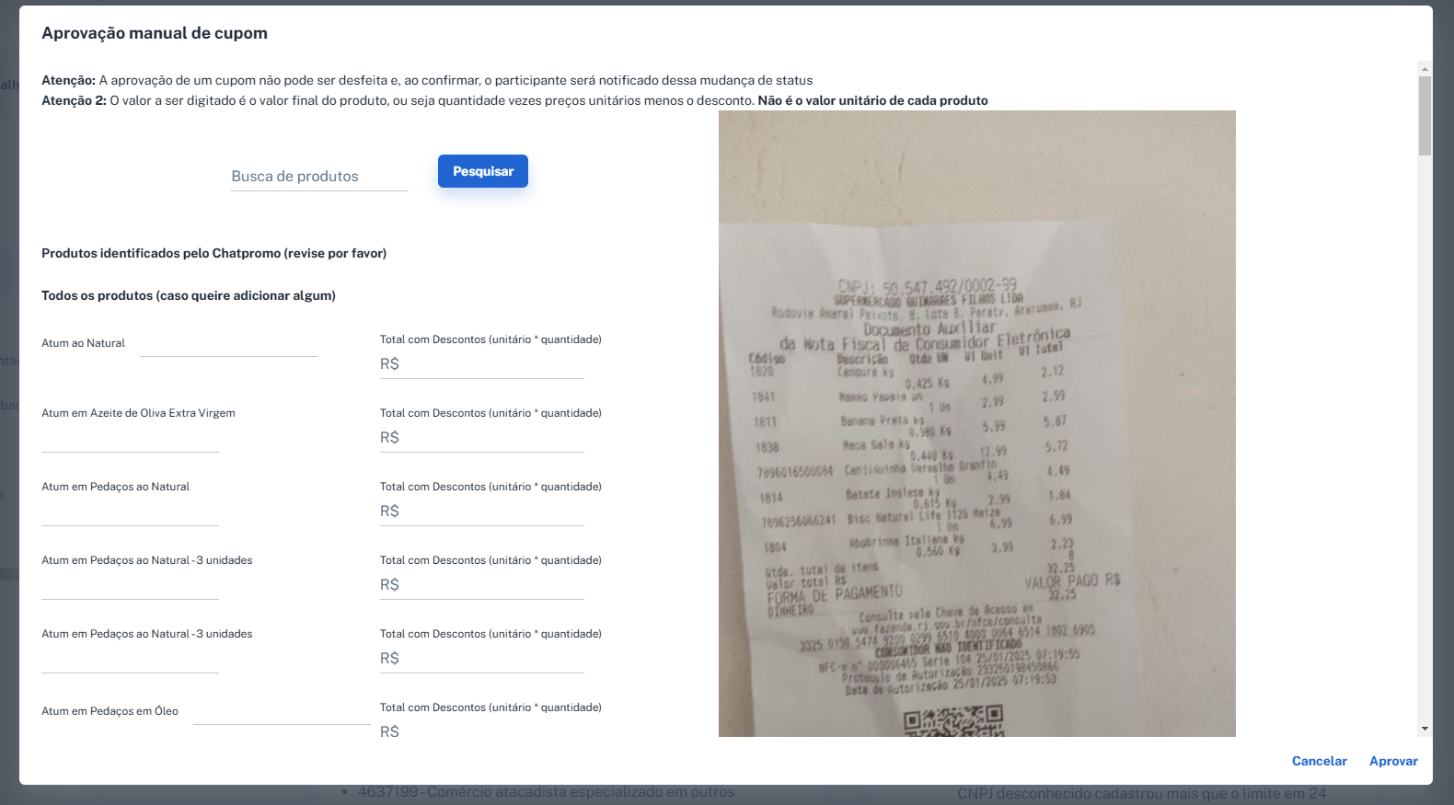
Task: Click the R$ total field for Atum em Pedaços ao Natural
Action: (482, 512)
